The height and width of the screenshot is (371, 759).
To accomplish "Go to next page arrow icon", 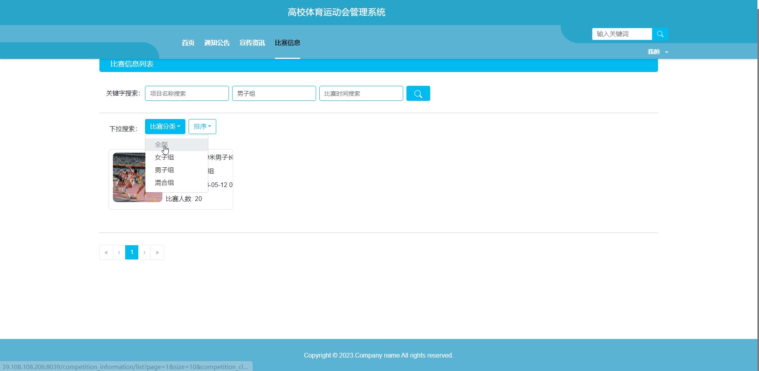I will 144,252.
